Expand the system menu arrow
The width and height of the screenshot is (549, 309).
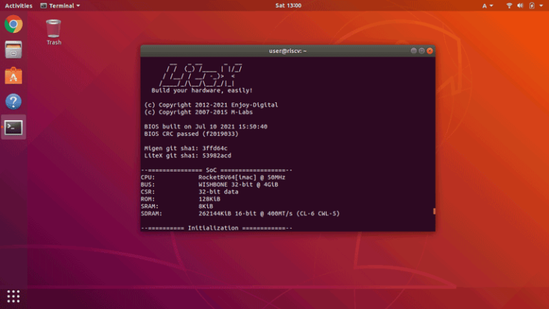coord(541,5)
